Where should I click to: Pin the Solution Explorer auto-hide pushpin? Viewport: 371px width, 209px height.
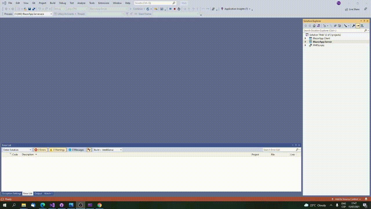click(364, 21)
